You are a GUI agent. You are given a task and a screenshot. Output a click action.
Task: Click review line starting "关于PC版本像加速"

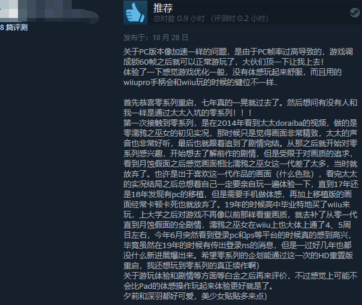click(x=238, y=52)
